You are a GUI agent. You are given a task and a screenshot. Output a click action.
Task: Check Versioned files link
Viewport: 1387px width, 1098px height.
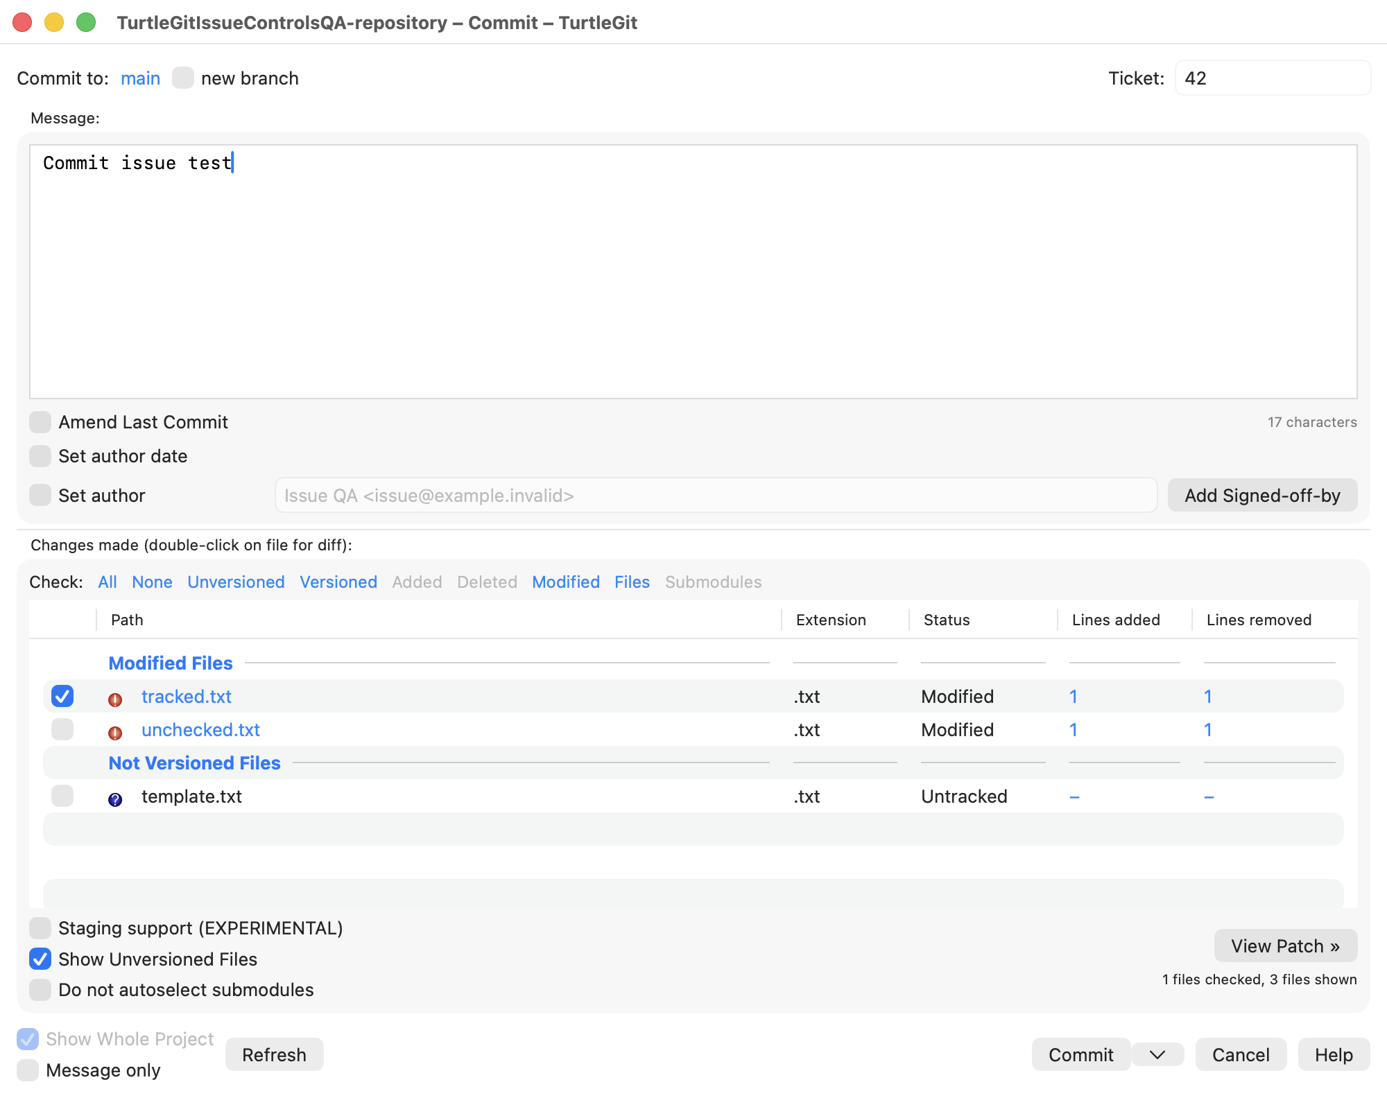tap(338, 582)
